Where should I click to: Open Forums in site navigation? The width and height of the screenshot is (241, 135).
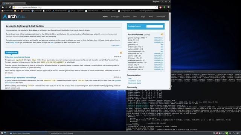pyautogui.click(x=127, y=16)
